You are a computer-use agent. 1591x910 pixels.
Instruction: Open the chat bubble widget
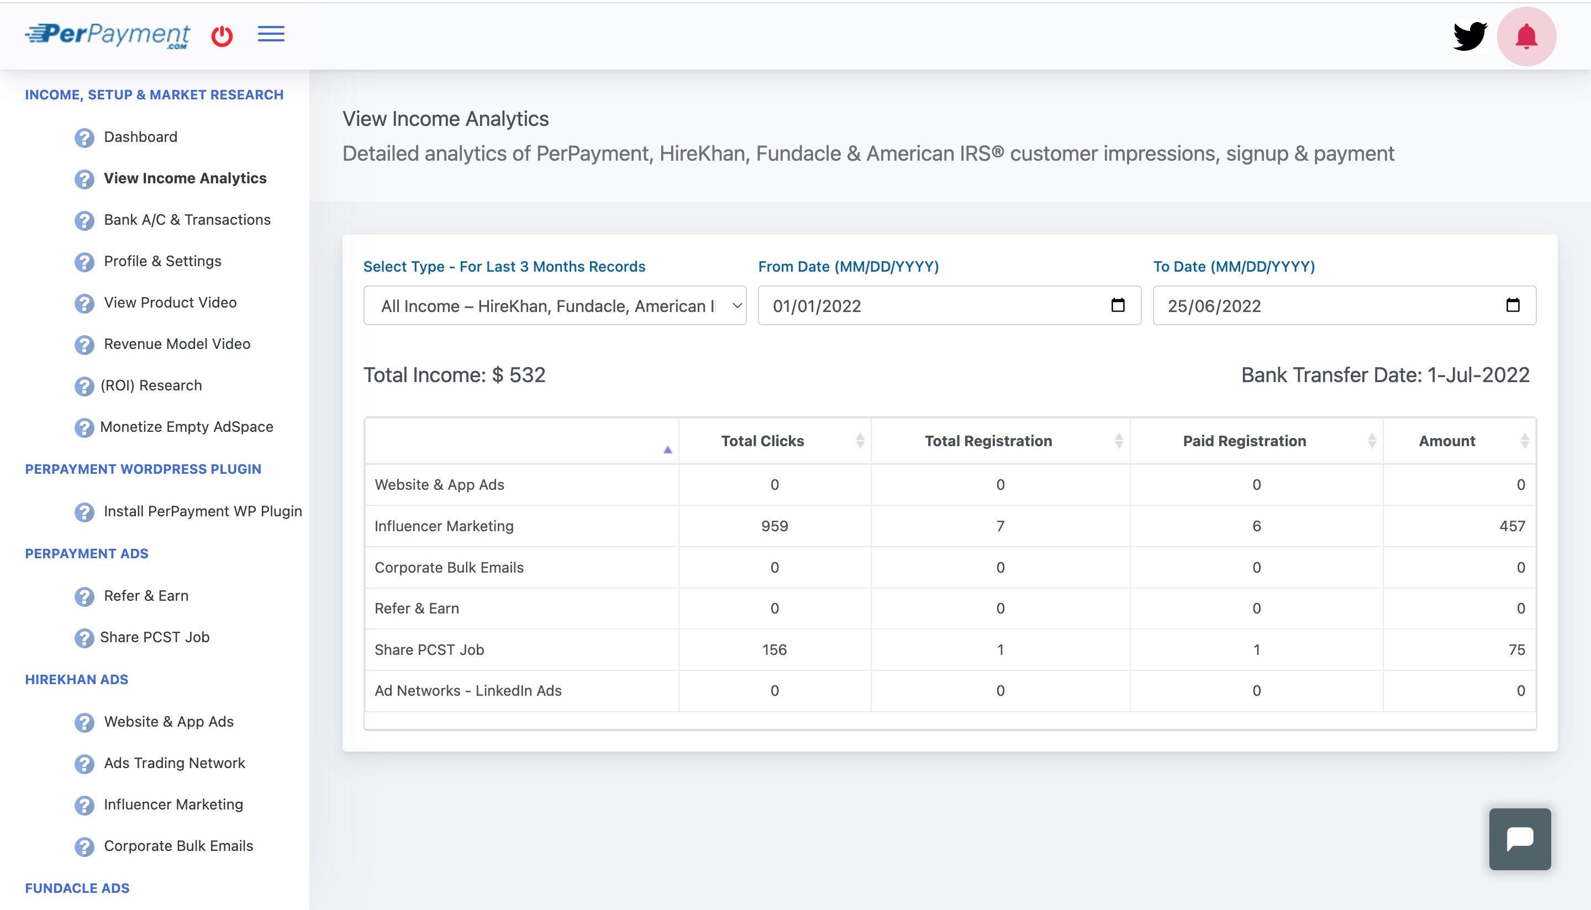1520,839
